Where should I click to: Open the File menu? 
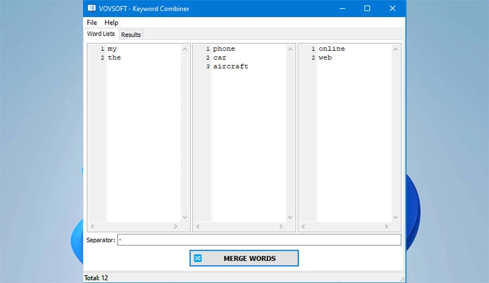click(92, 22)
